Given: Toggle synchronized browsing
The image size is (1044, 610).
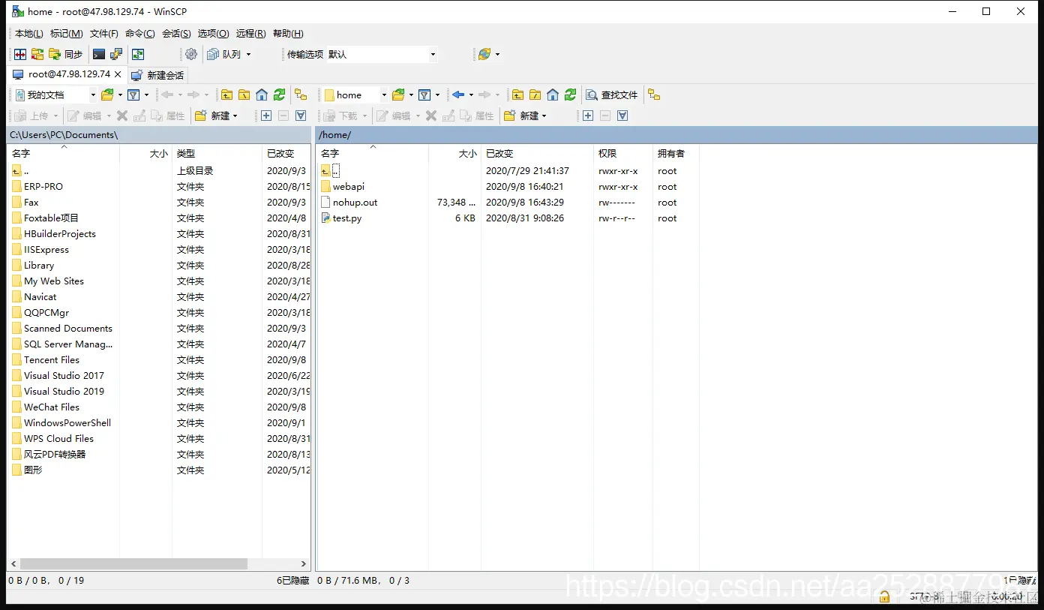Looking at the screenshot, I should point(137,54).
